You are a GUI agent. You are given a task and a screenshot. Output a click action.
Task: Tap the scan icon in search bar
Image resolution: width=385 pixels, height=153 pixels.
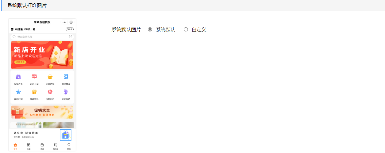[x=71, y=37]
